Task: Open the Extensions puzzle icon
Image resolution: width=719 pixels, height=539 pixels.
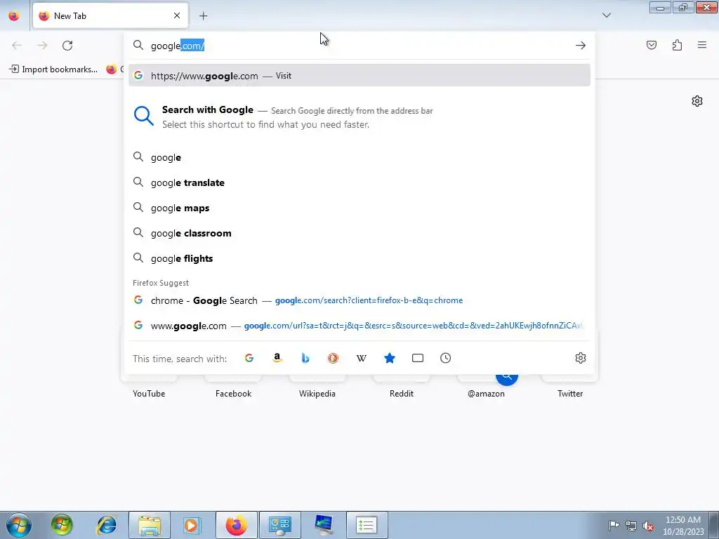Action: pos(677,45)
